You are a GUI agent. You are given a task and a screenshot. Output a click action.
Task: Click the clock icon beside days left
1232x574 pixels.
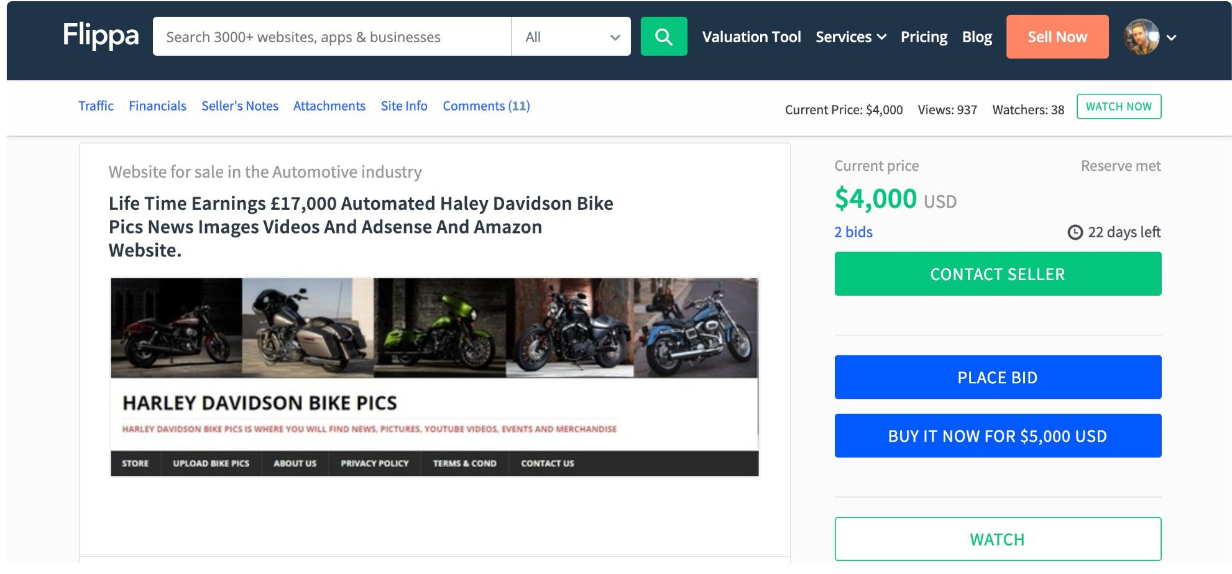(x=1075, y=232)
